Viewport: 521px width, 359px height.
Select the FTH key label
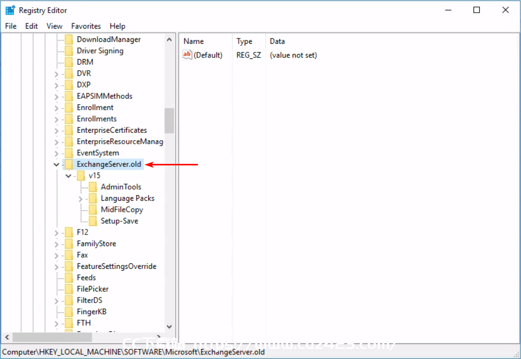click(x=84, y=323)
